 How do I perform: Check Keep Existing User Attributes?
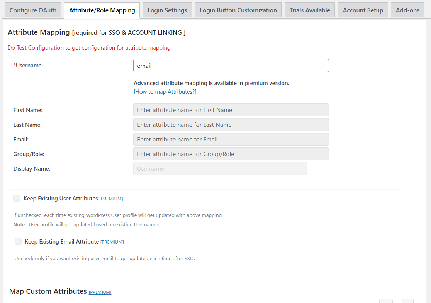coord(17,198)
